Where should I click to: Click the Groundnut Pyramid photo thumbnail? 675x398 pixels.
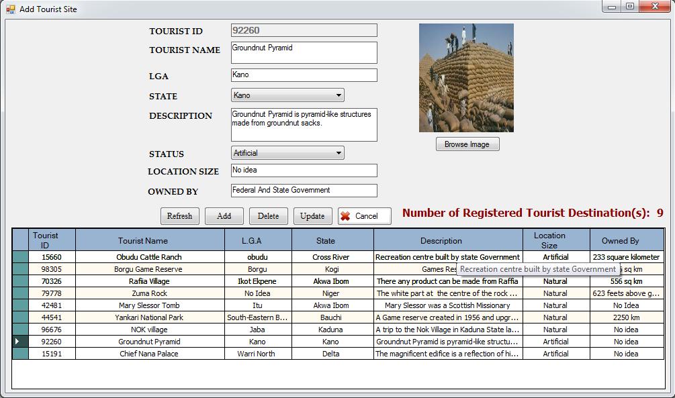click(466, 78)
